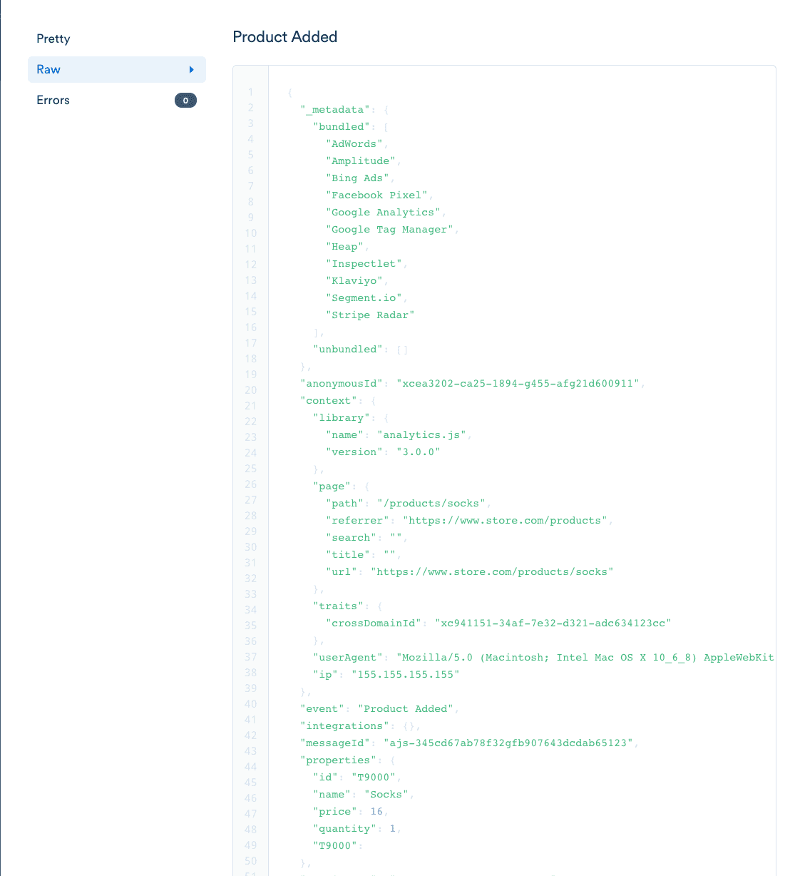Click the Facebook Pixel bundled integration
Viewport: 800px width, 876px height.
(377, 195)
